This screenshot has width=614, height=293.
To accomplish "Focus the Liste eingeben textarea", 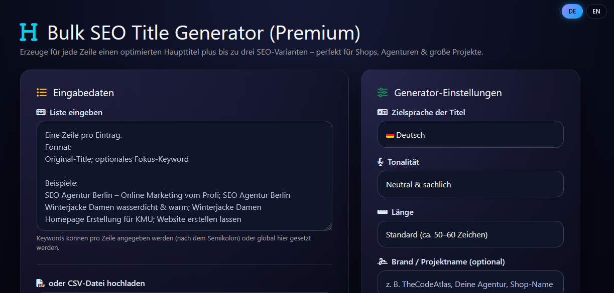I will point(184,175).
